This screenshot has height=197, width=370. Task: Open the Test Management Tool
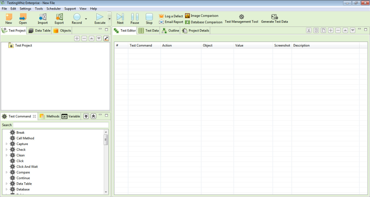241,19
